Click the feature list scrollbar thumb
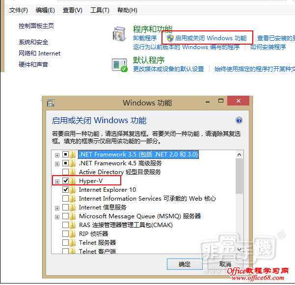 click(239, 176)
